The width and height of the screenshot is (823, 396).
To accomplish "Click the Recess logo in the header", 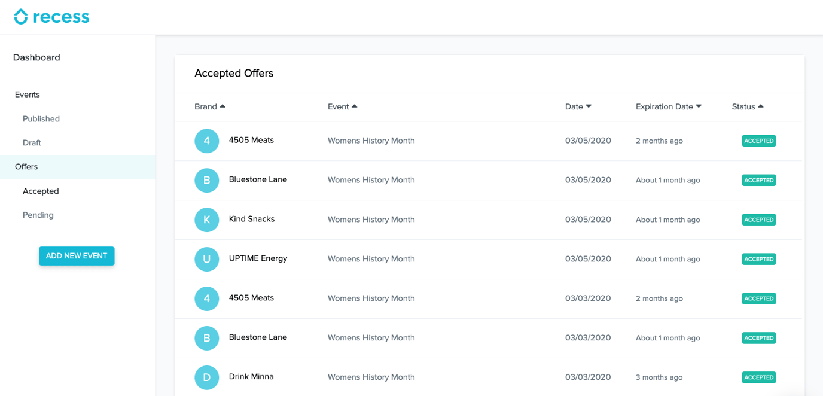I will [x=51, y=17].
